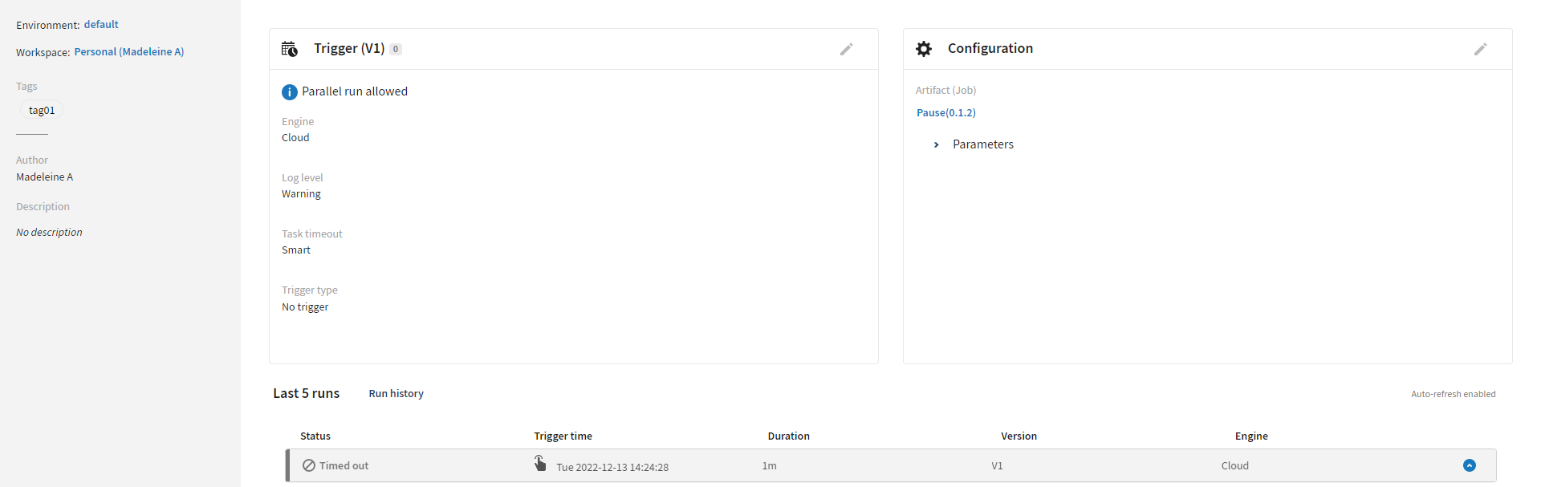Click the Trigger time column header
The height and width of the screenshot is (487, 1541).
[563, 436]
